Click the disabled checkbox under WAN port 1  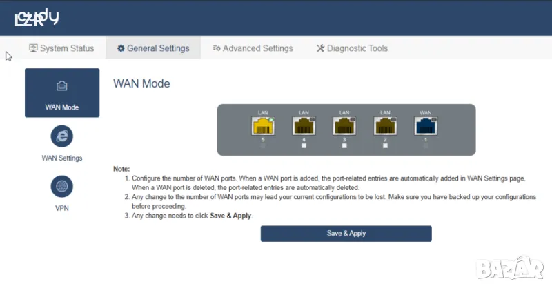[x=425, y=146]
